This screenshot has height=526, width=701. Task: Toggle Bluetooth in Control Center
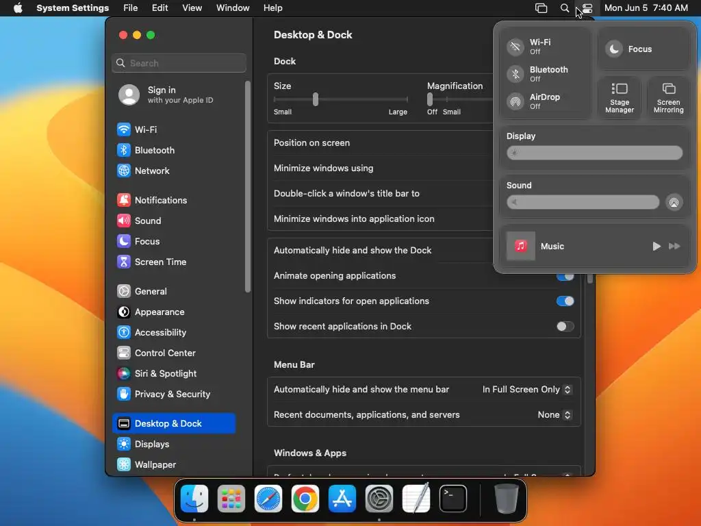(x=515, y=74)
